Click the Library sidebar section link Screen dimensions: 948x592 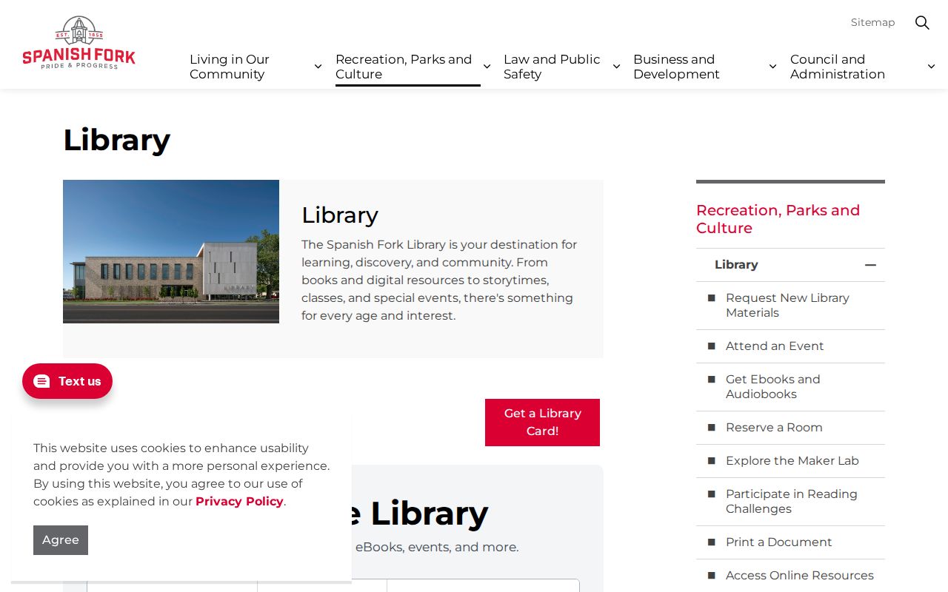pyautogui.click(x=736, y=265)
